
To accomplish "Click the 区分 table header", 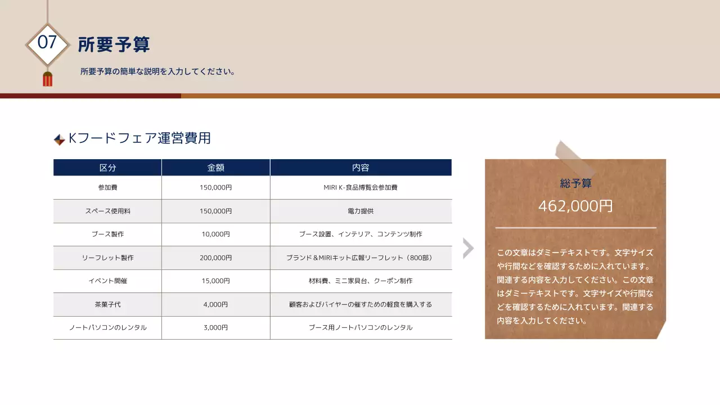I will (x=107, y=168).
